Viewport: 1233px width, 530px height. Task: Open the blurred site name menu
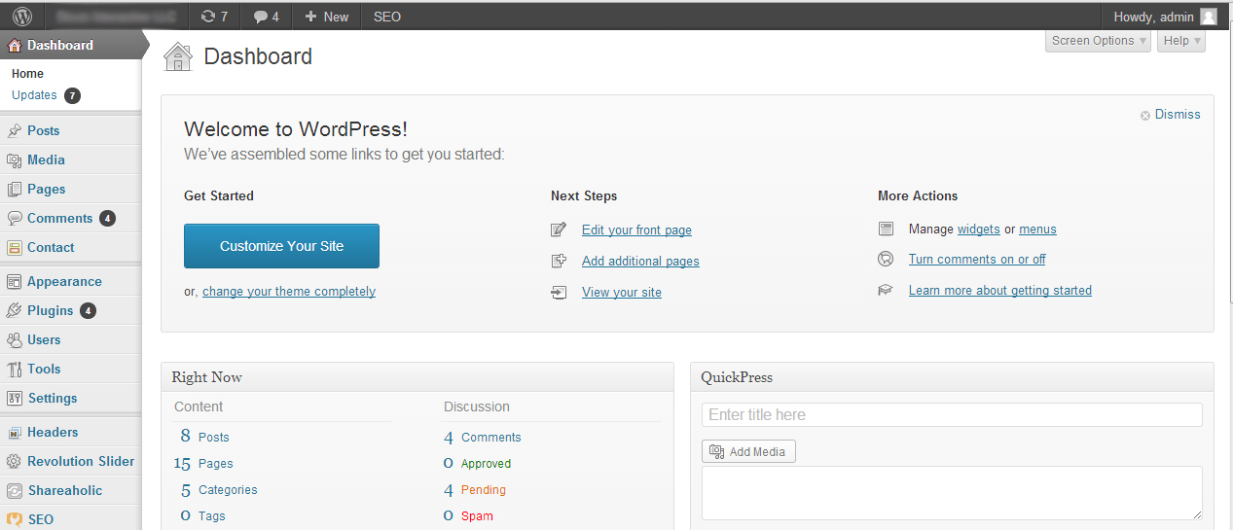115,17
